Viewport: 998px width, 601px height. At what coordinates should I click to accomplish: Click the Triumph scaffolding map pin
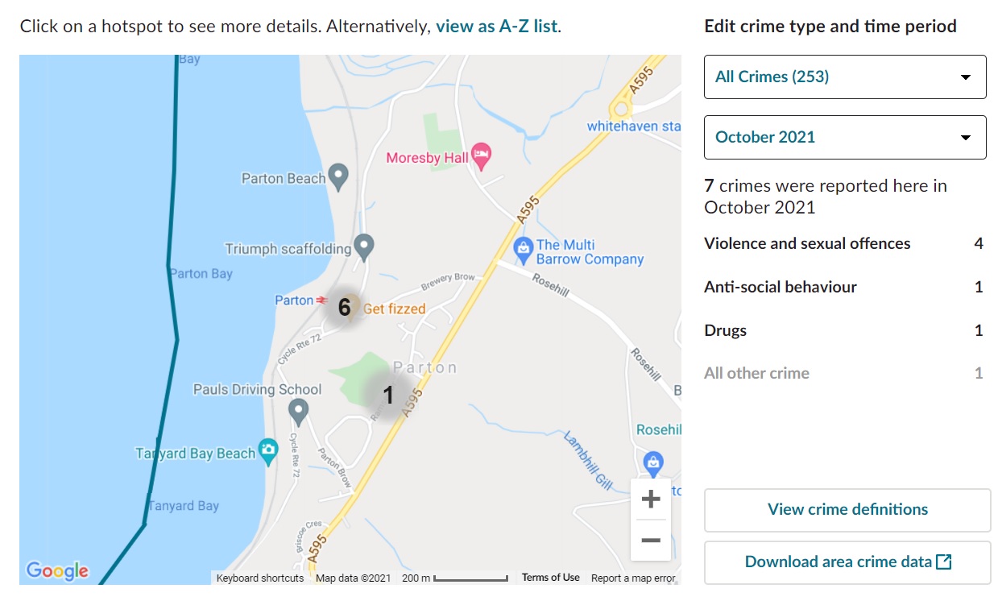point(365,247)
